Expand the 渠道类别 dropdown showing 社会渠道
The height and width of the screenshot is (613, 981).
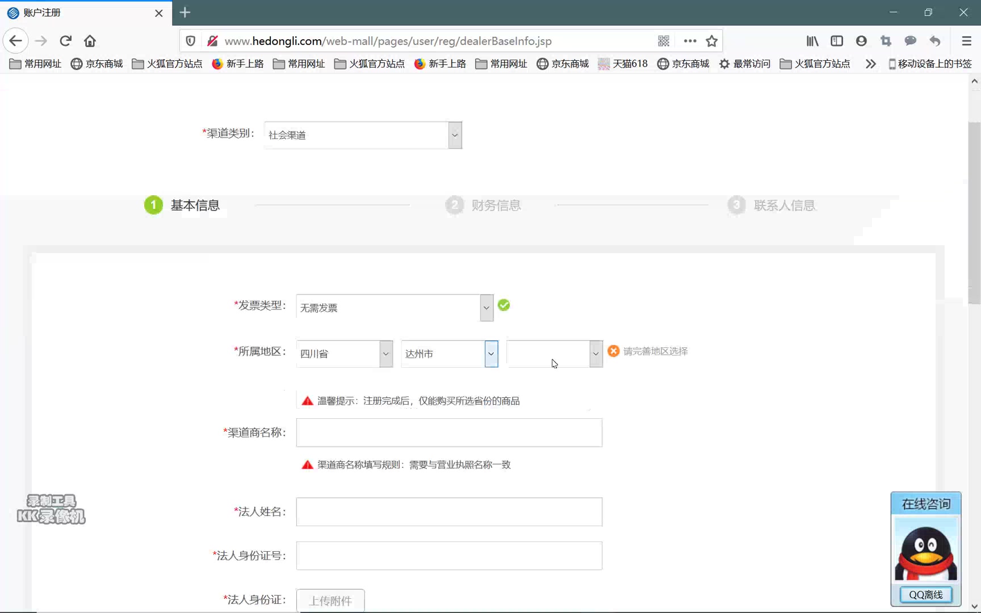363,135
